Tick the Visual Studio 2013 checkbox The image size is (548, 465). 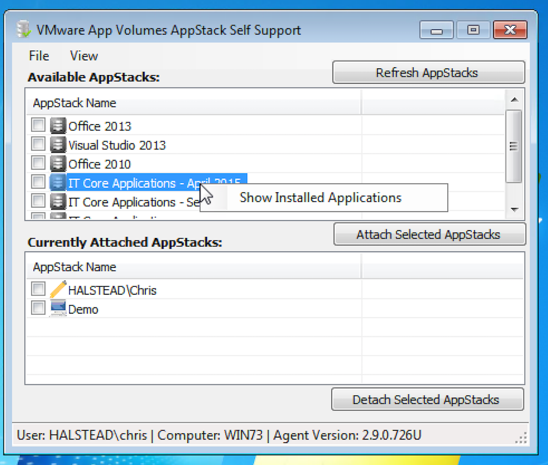[x=38, y=144]
